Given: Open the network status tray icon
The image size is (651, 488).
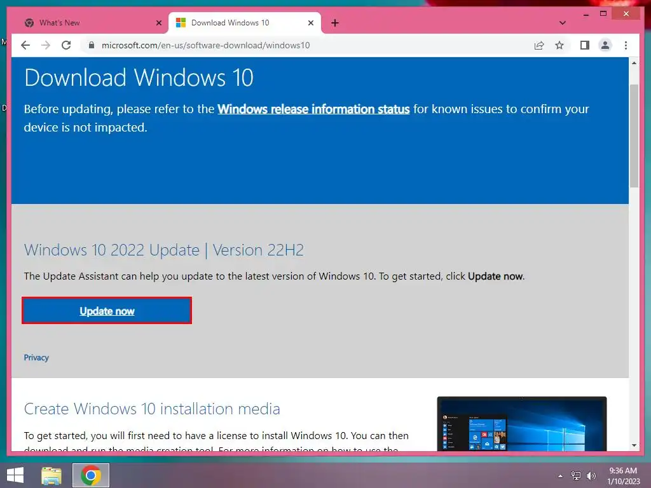Looking at the screenshot, I should point(576,476).
